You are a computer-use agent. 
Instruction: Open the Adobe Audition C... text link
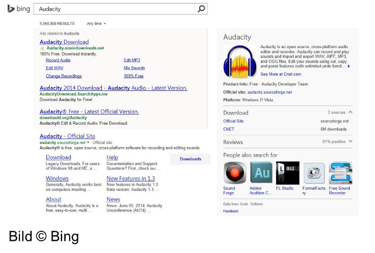point(260,190)
